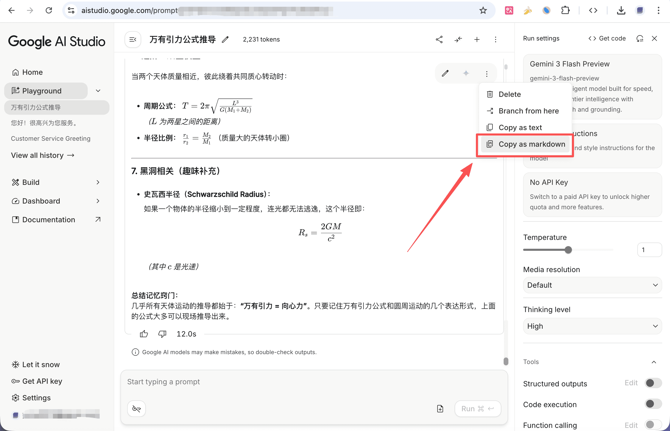This screenshot has width=670, height=431.
Task: Turn on Function calling toggle
Action: (x=653, y=425)
